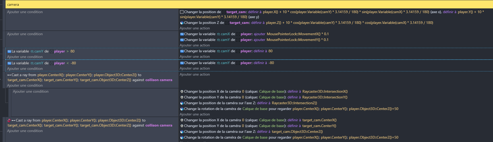Click camera icon of the Raycaster3D::IntersectionX() action
The height and width of the screenshot is (142, 493).
(182, 92)
